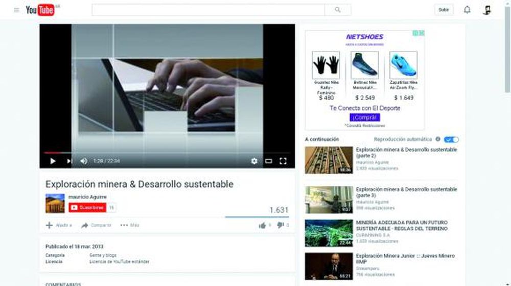Click the NETSHOES ad logo
This screenshot has width=511, height=286.
coord(365,37)
